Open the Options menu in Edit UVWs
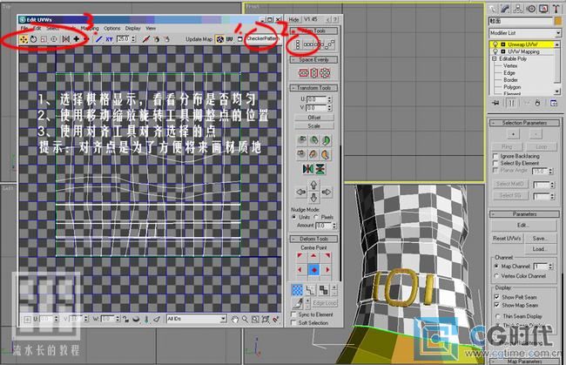Screen dimensions: 566x365 112,28
